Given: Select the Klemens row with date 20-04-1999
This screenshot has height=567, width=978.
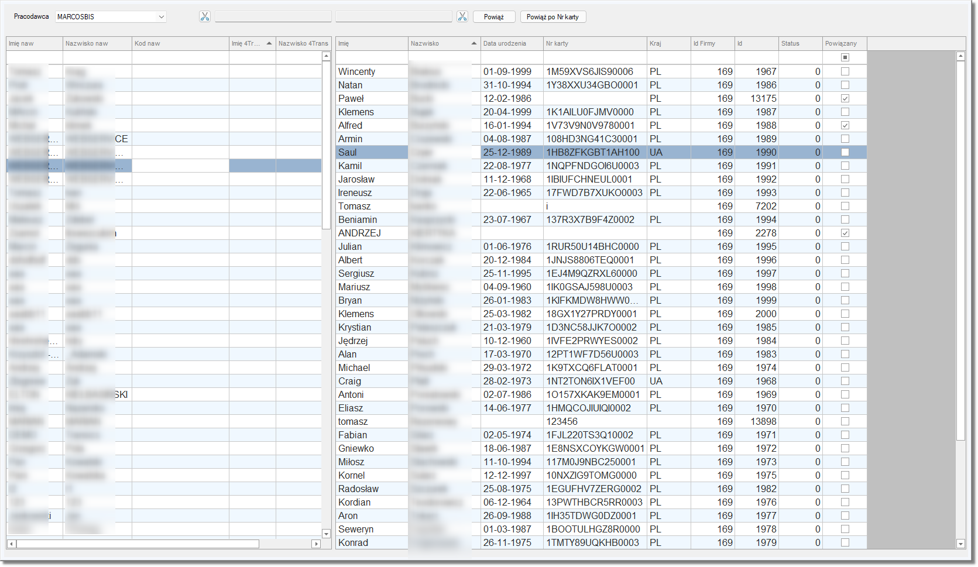Looking at the screenshot, I should coord(601,112).
